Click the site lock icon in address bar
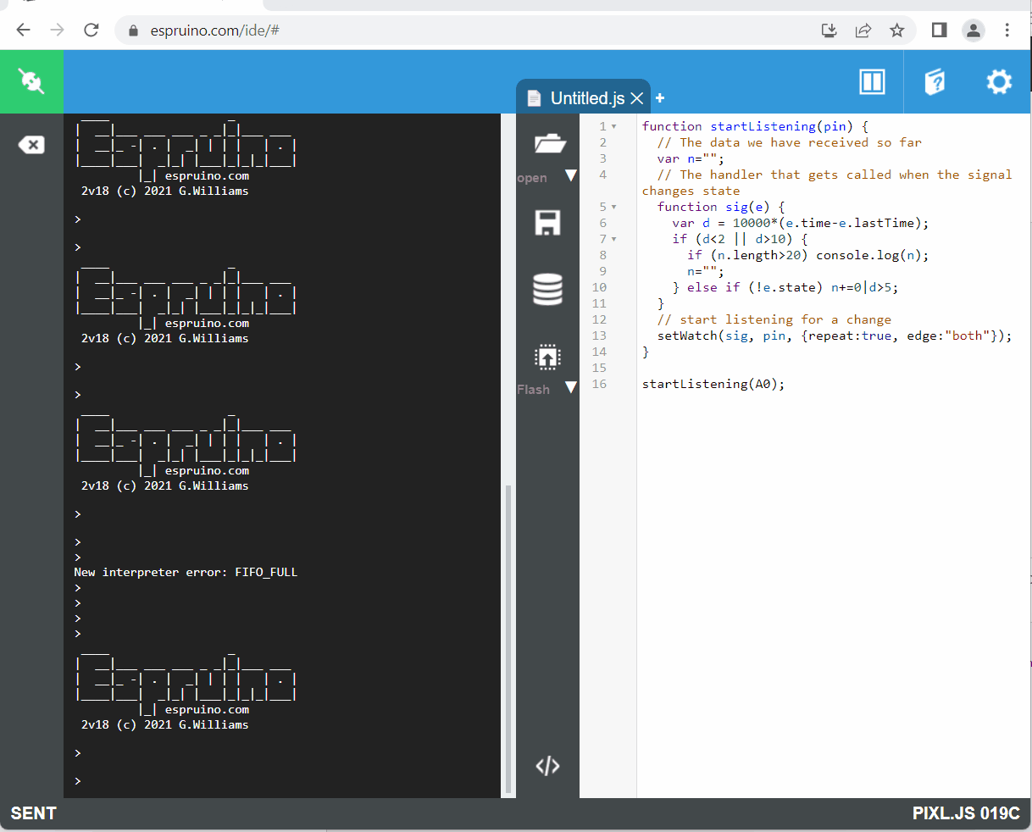This screenshot has height=832, width=1032. [x=133, y=31]
